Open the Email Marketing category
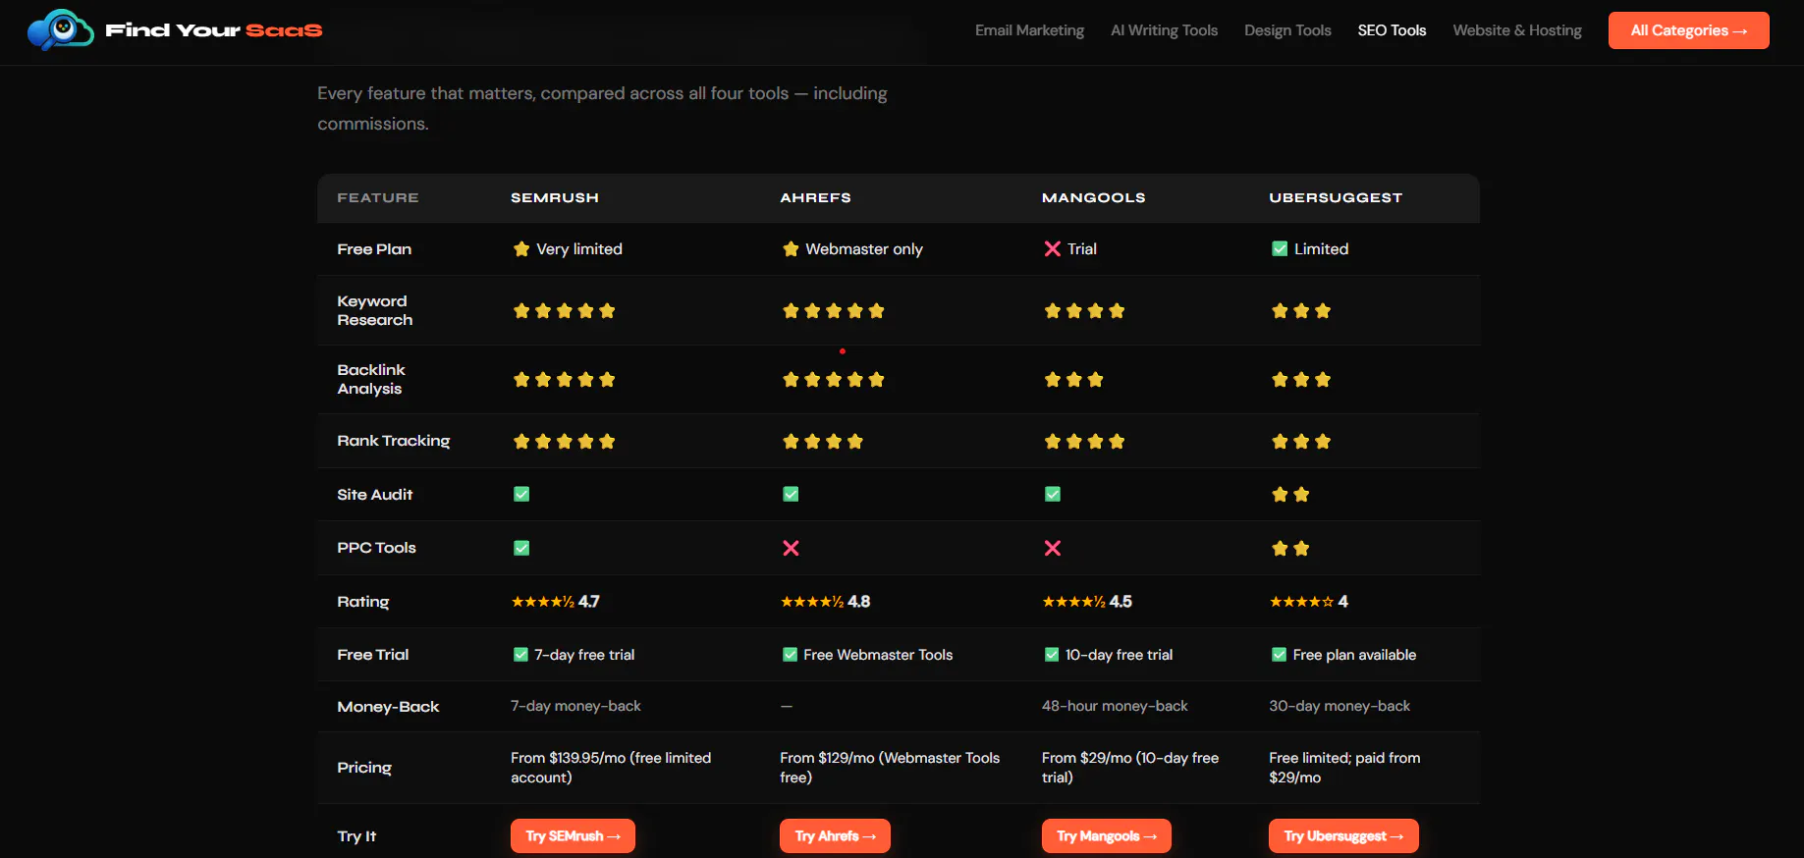This screenshot has height=858, width=1804. point(1029,30)
